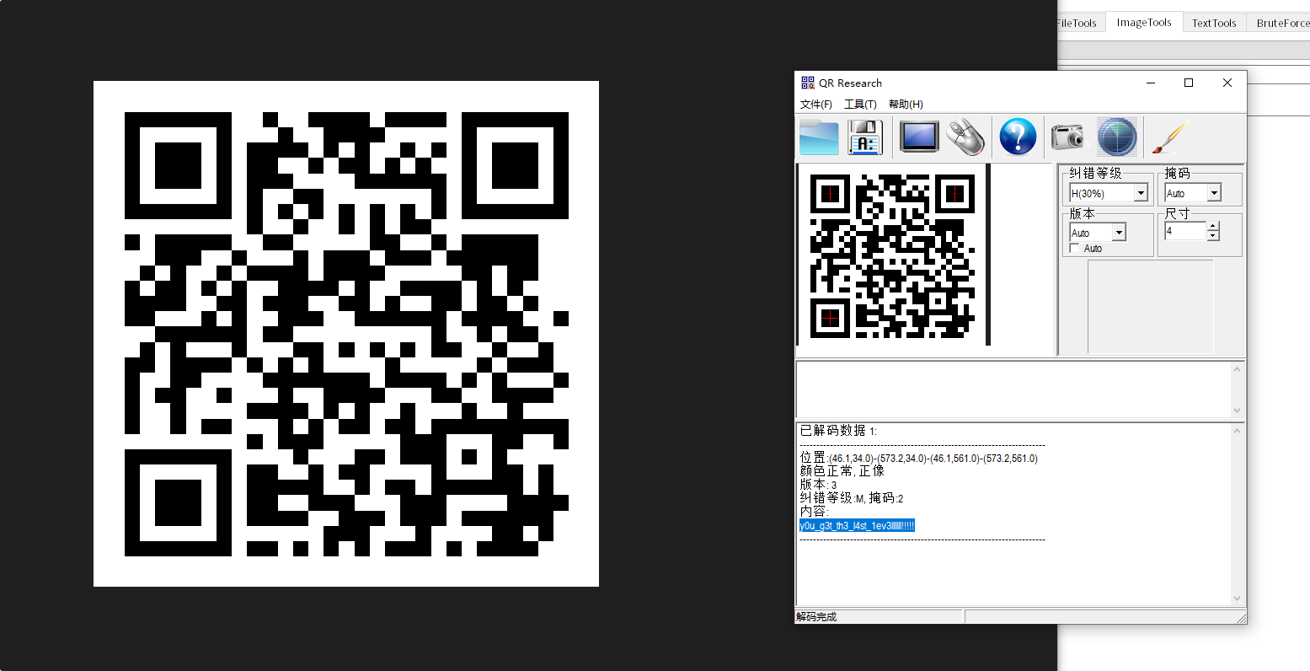Open the 工具(T) menu

[860, 105]
